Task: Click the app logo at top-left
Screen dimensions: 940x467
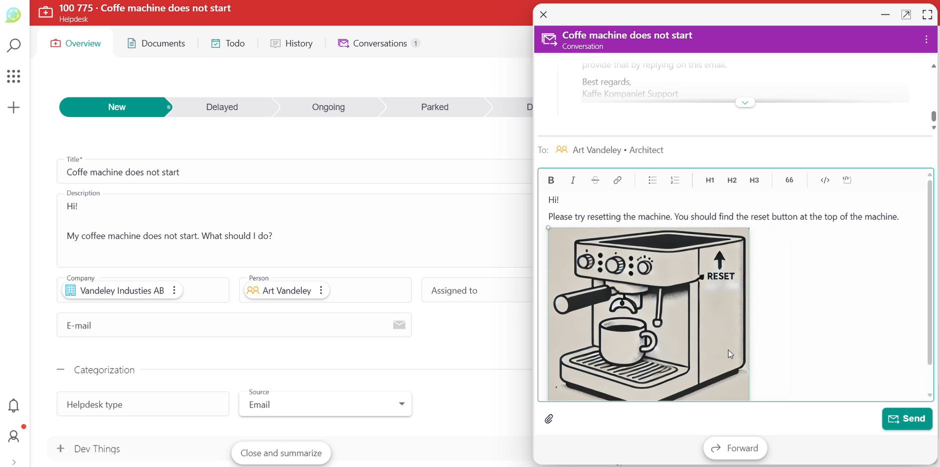Action: click(x=14, y=15)
